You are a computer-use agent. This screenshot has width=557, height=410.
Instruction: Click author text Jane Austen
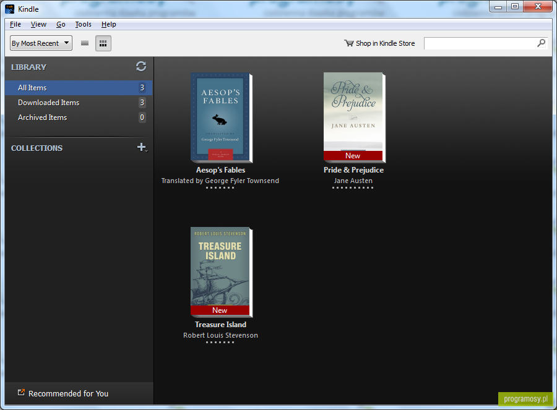[353, 181]
